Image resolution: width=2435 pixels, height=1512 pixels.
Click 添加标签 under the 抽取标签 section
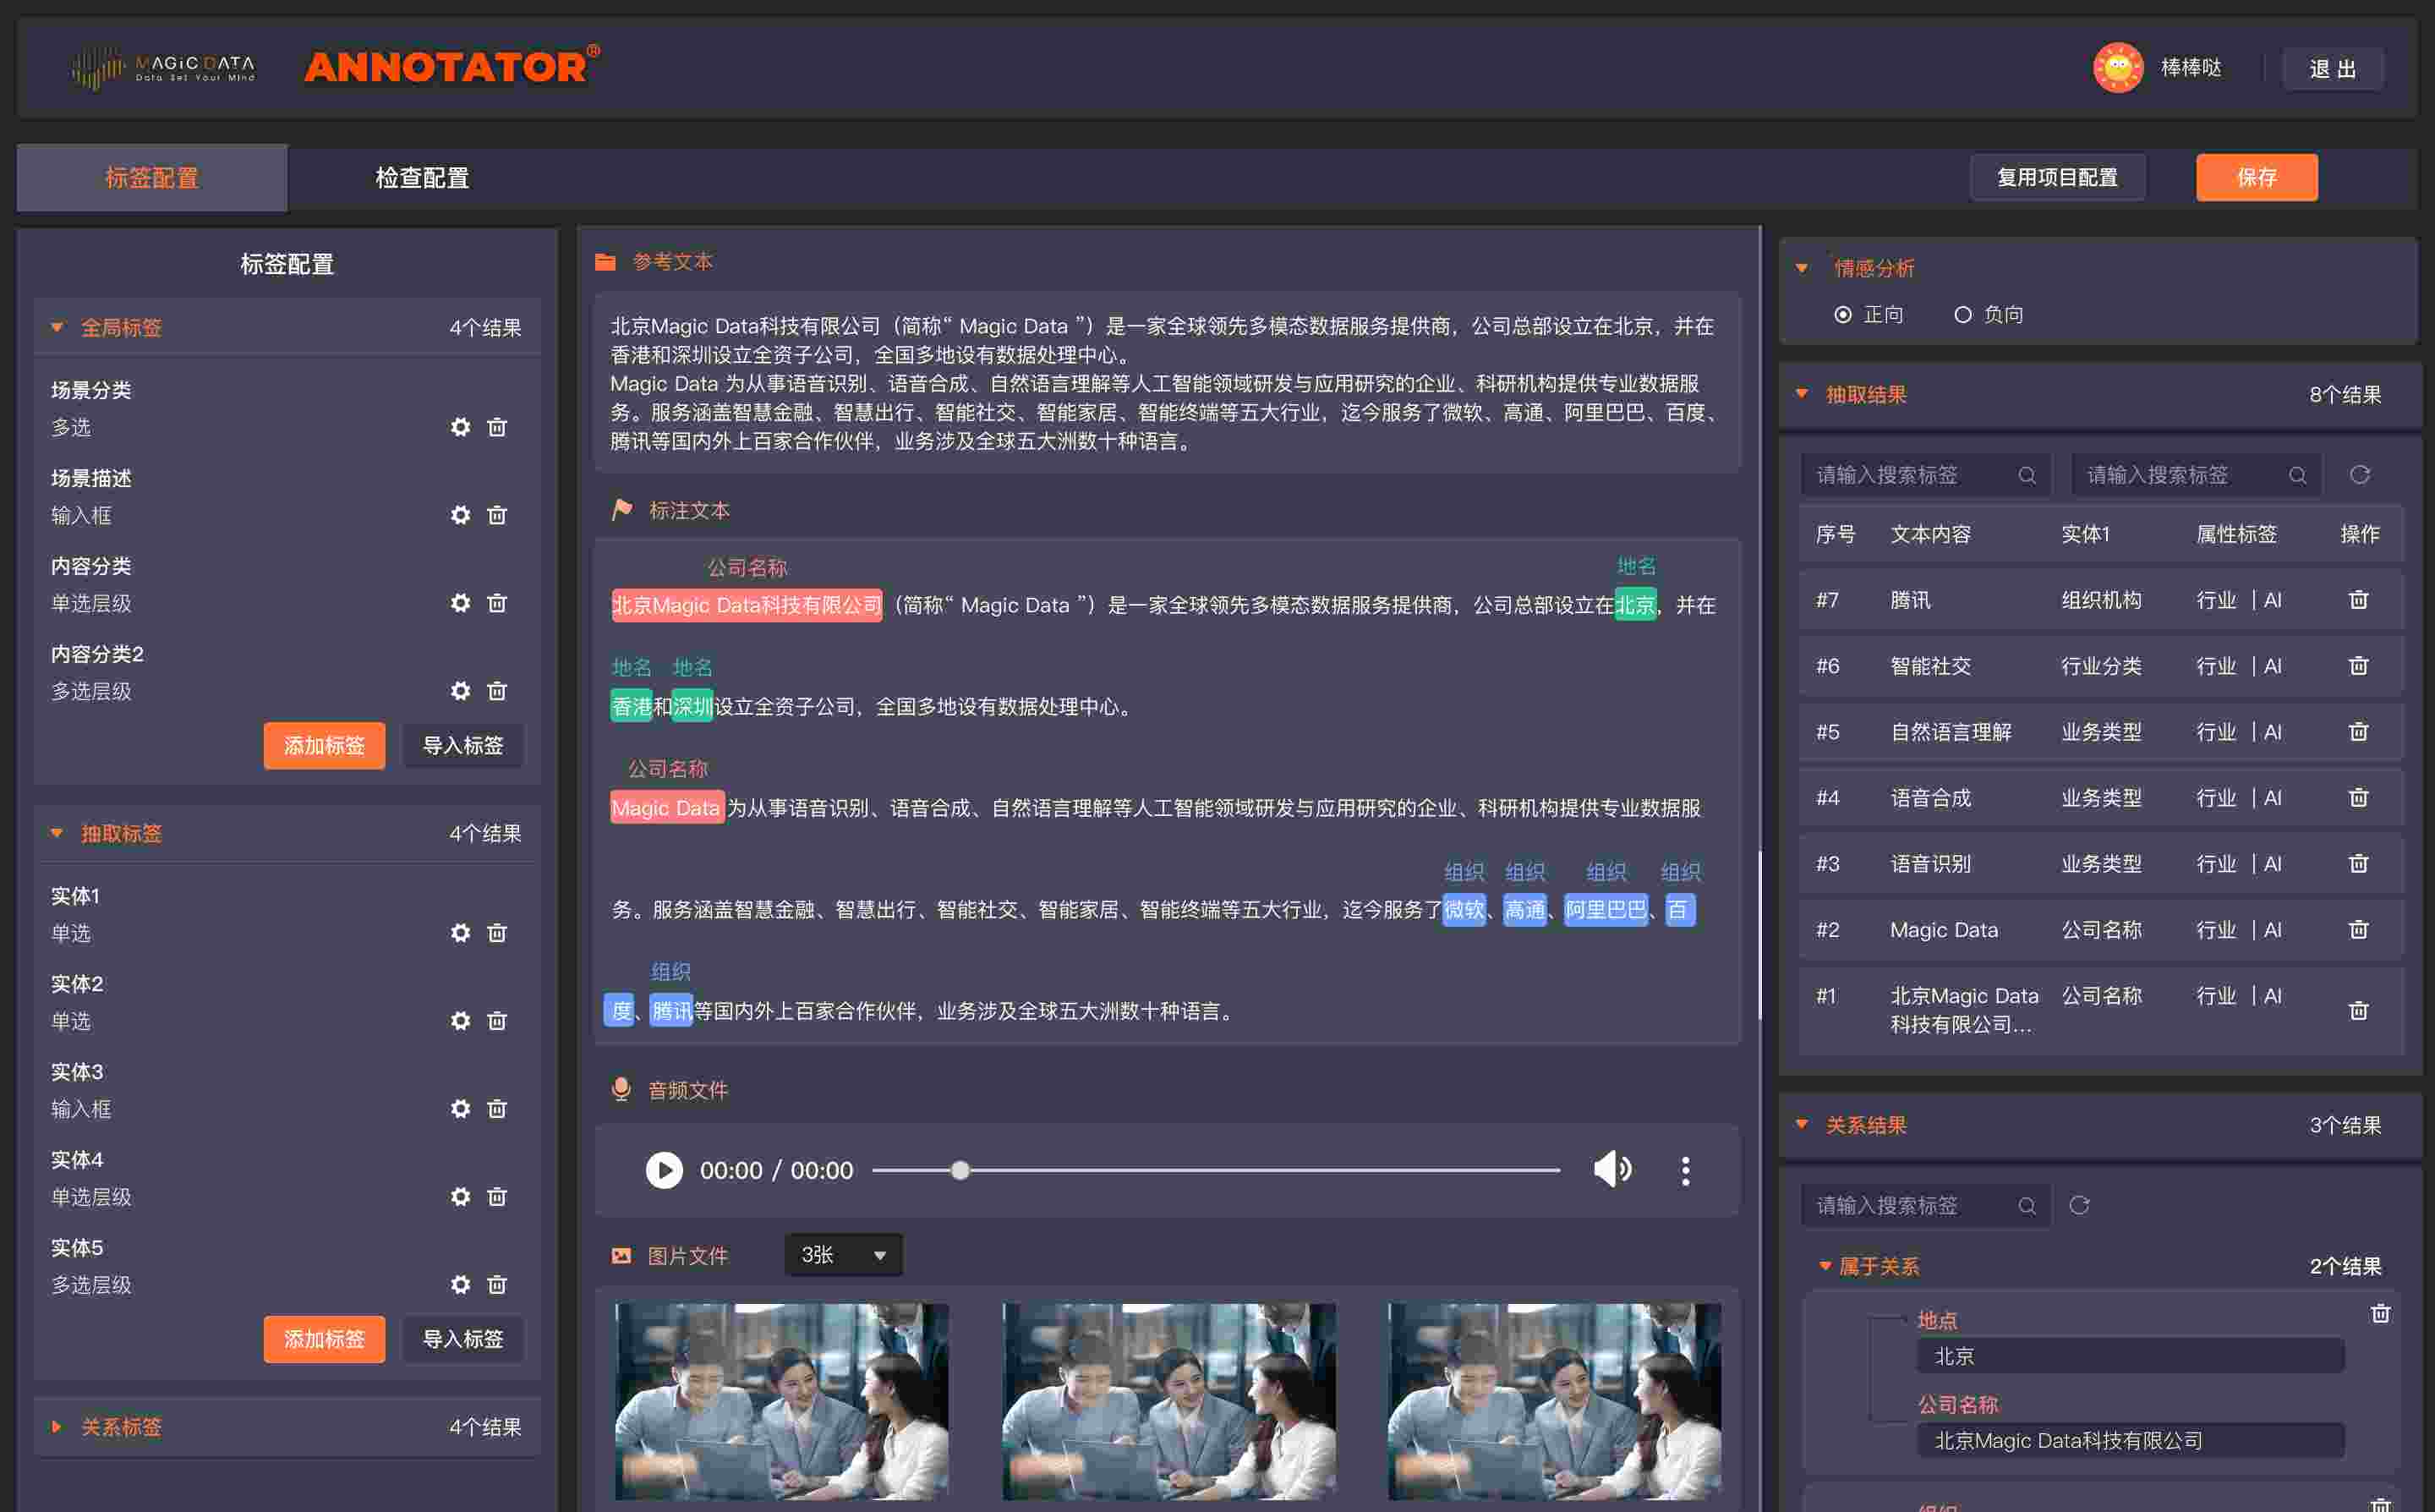point(324,1339)
